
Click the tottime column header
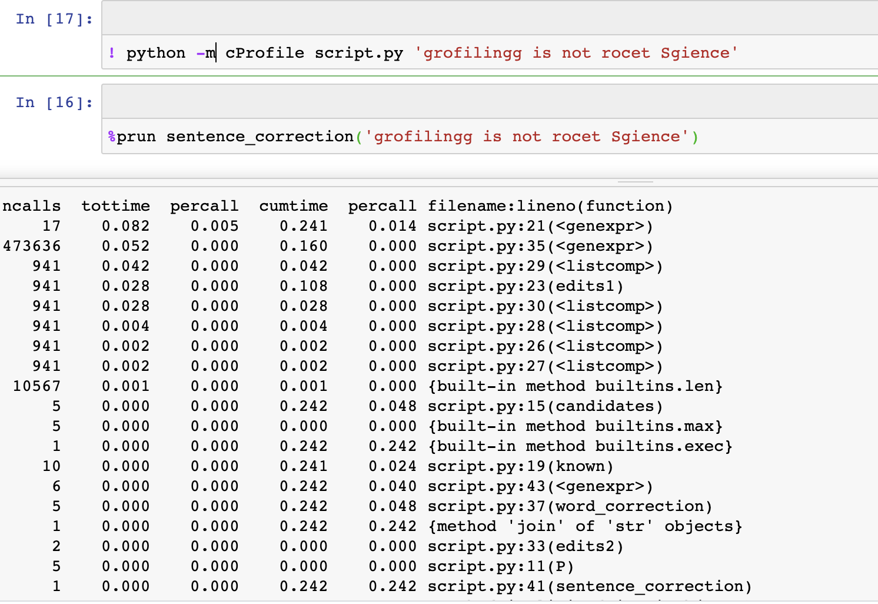(116, 205)
